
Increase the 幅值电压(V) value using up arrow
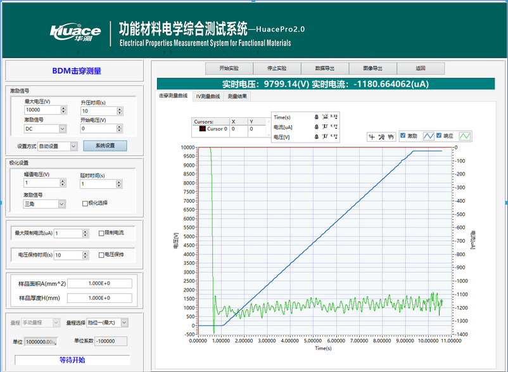click(63, 181)
